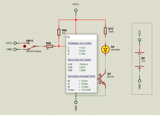Click the GND terminal left of SW13

(x=15, y=49)
